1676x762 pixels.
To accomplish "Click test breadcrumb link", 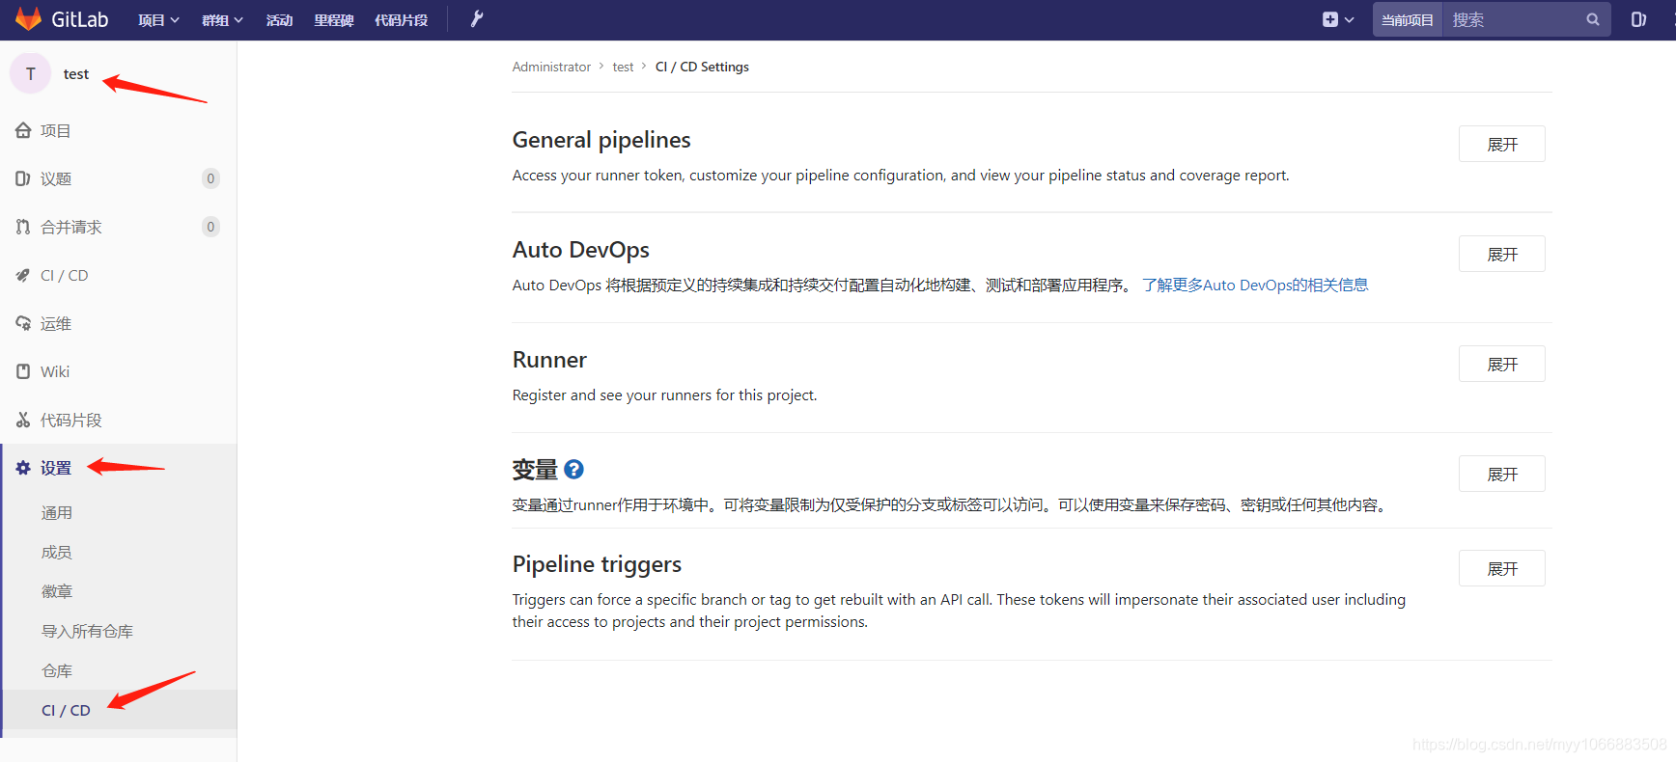I will click(623, 67).
